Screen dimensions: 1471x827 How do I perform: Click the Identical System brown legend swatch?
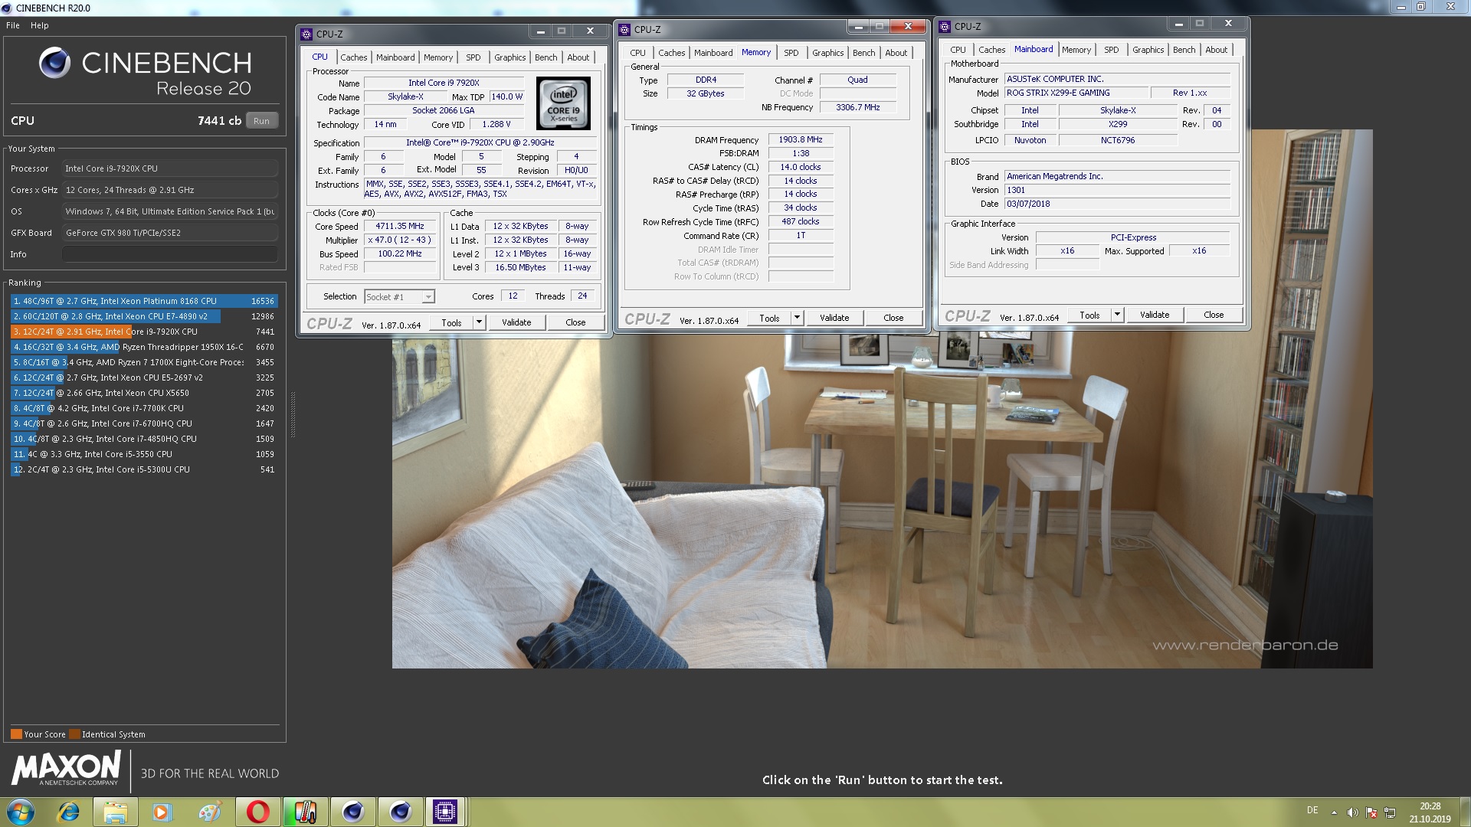click(x=74, y=734)
